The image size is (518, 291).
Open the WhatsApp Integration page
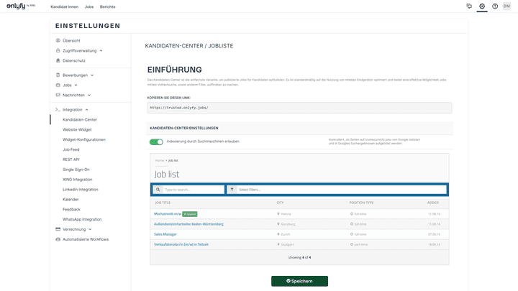pos(82,219)
